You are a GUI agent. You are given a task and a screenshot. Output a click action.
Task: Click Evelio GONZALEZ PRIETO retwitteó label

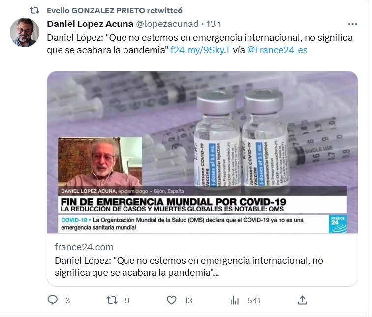(x=115, y=10)
